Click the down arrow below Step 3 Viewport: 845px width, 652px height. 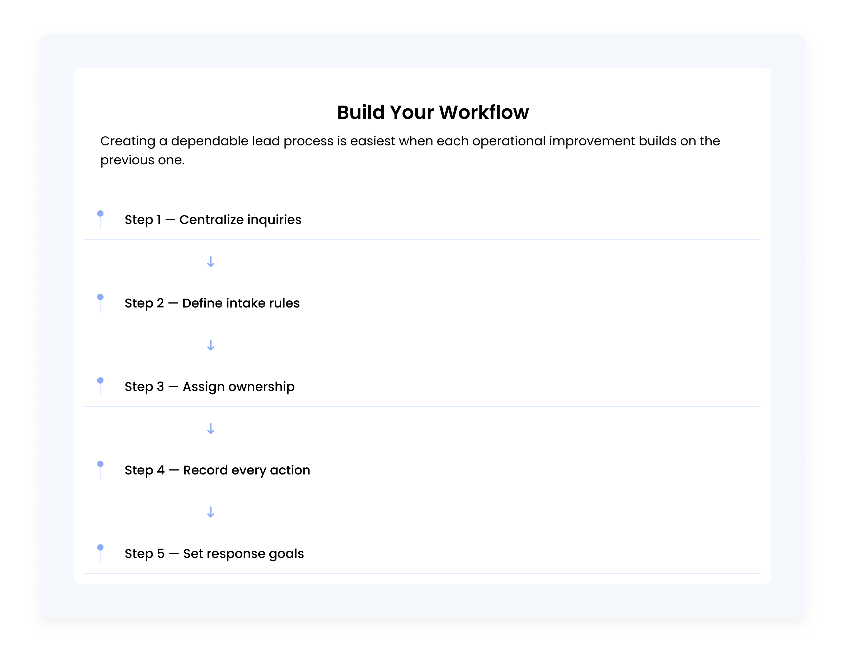pos(210,429)
